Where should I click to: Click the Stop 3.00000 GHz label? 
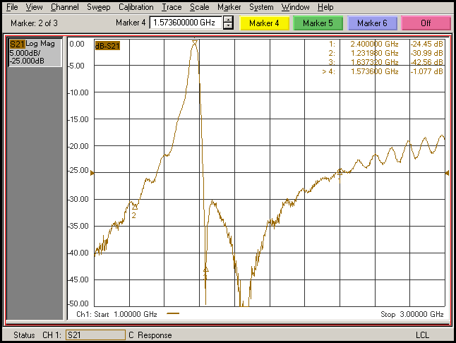click(x=412, y=314)
